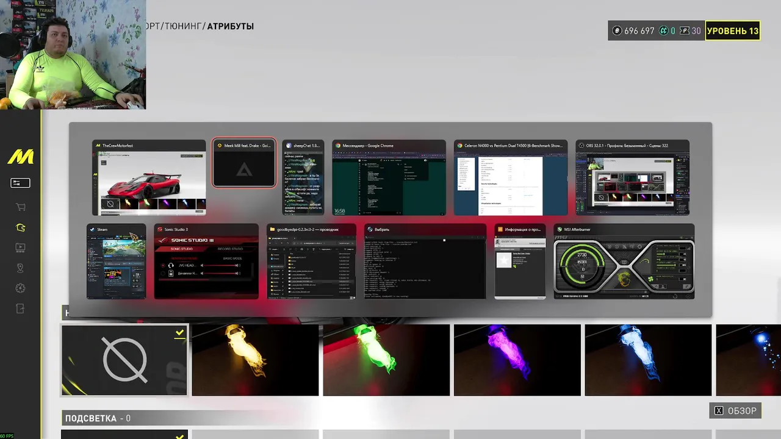This screenshot has width=781, height=439.
Task: Open the video playlists icon in sidebar
Action: click(20, 248)
